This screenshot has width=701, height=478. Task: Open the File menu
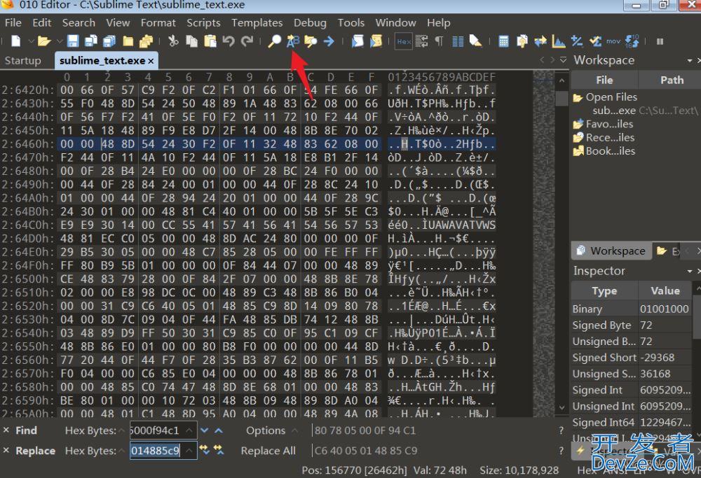pyautogui.click(x=13, y=23)
